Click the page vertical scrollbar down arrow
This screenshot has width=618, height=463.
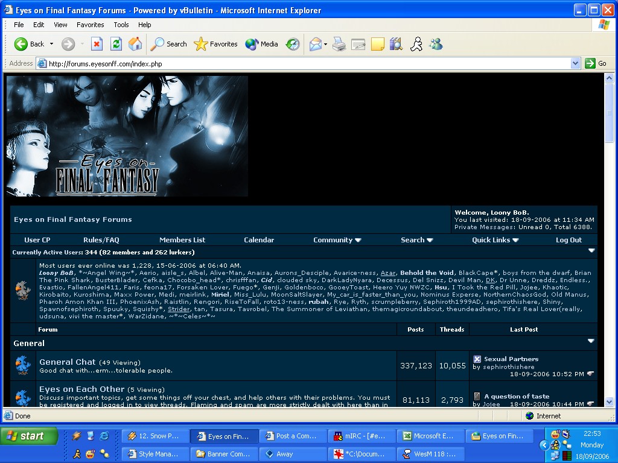(610, 402)
